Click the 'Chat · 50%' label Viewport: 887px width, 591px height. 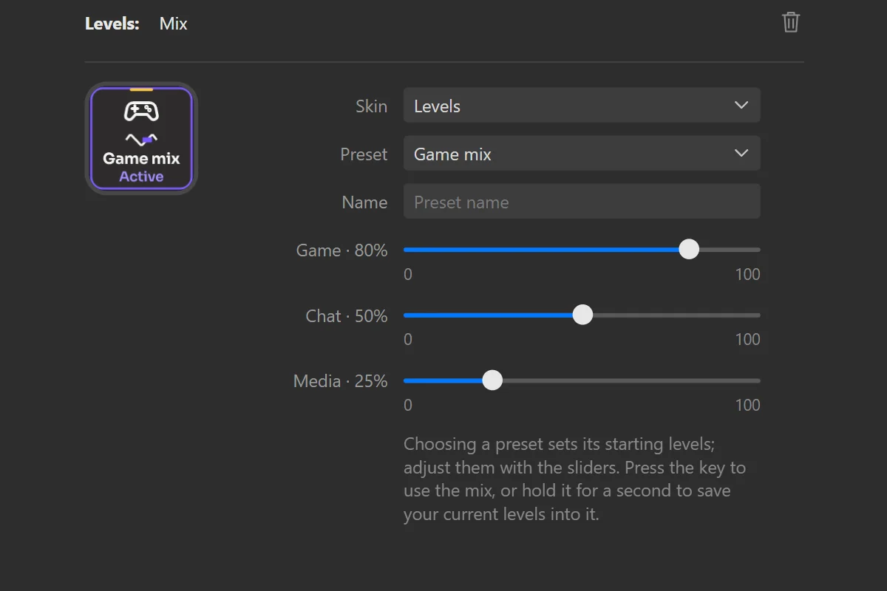click(346, 316)
